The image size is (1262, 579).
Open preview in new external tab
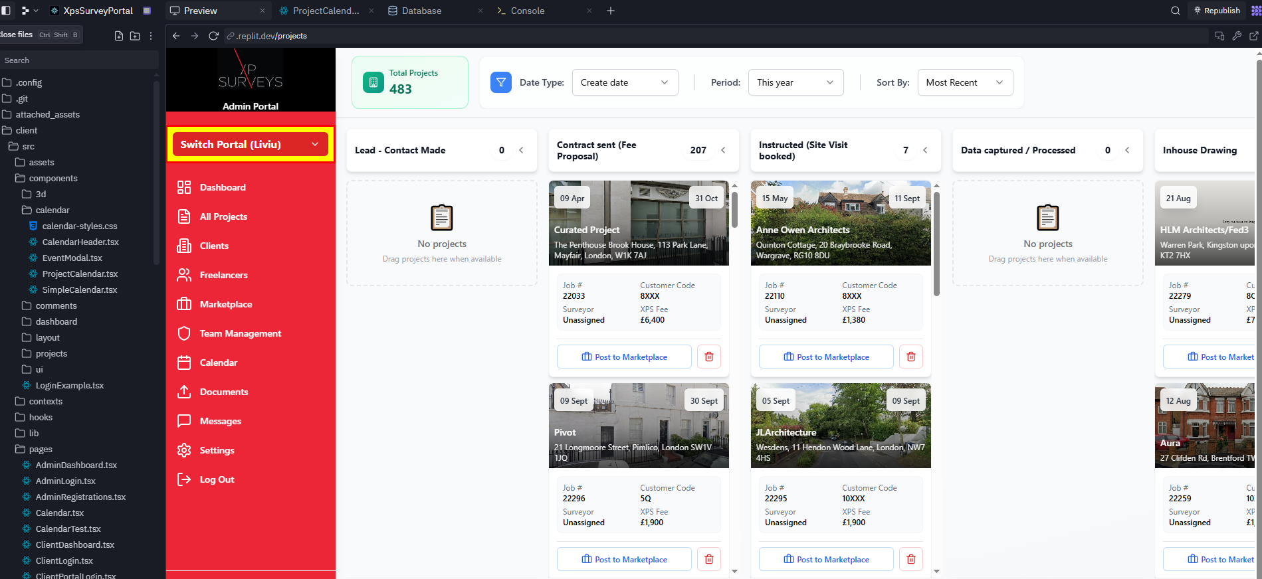[1254, 36]
